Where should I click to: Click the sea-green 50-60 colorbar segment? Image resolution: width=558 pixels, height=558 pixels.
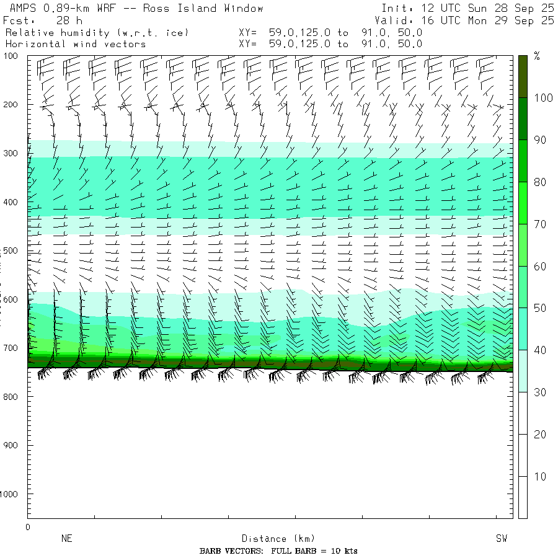click(523, 287)
